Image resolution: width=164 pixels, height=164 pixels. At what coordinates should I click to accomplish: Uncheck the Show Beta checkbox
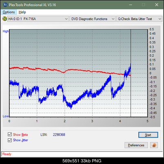(10, 134)
